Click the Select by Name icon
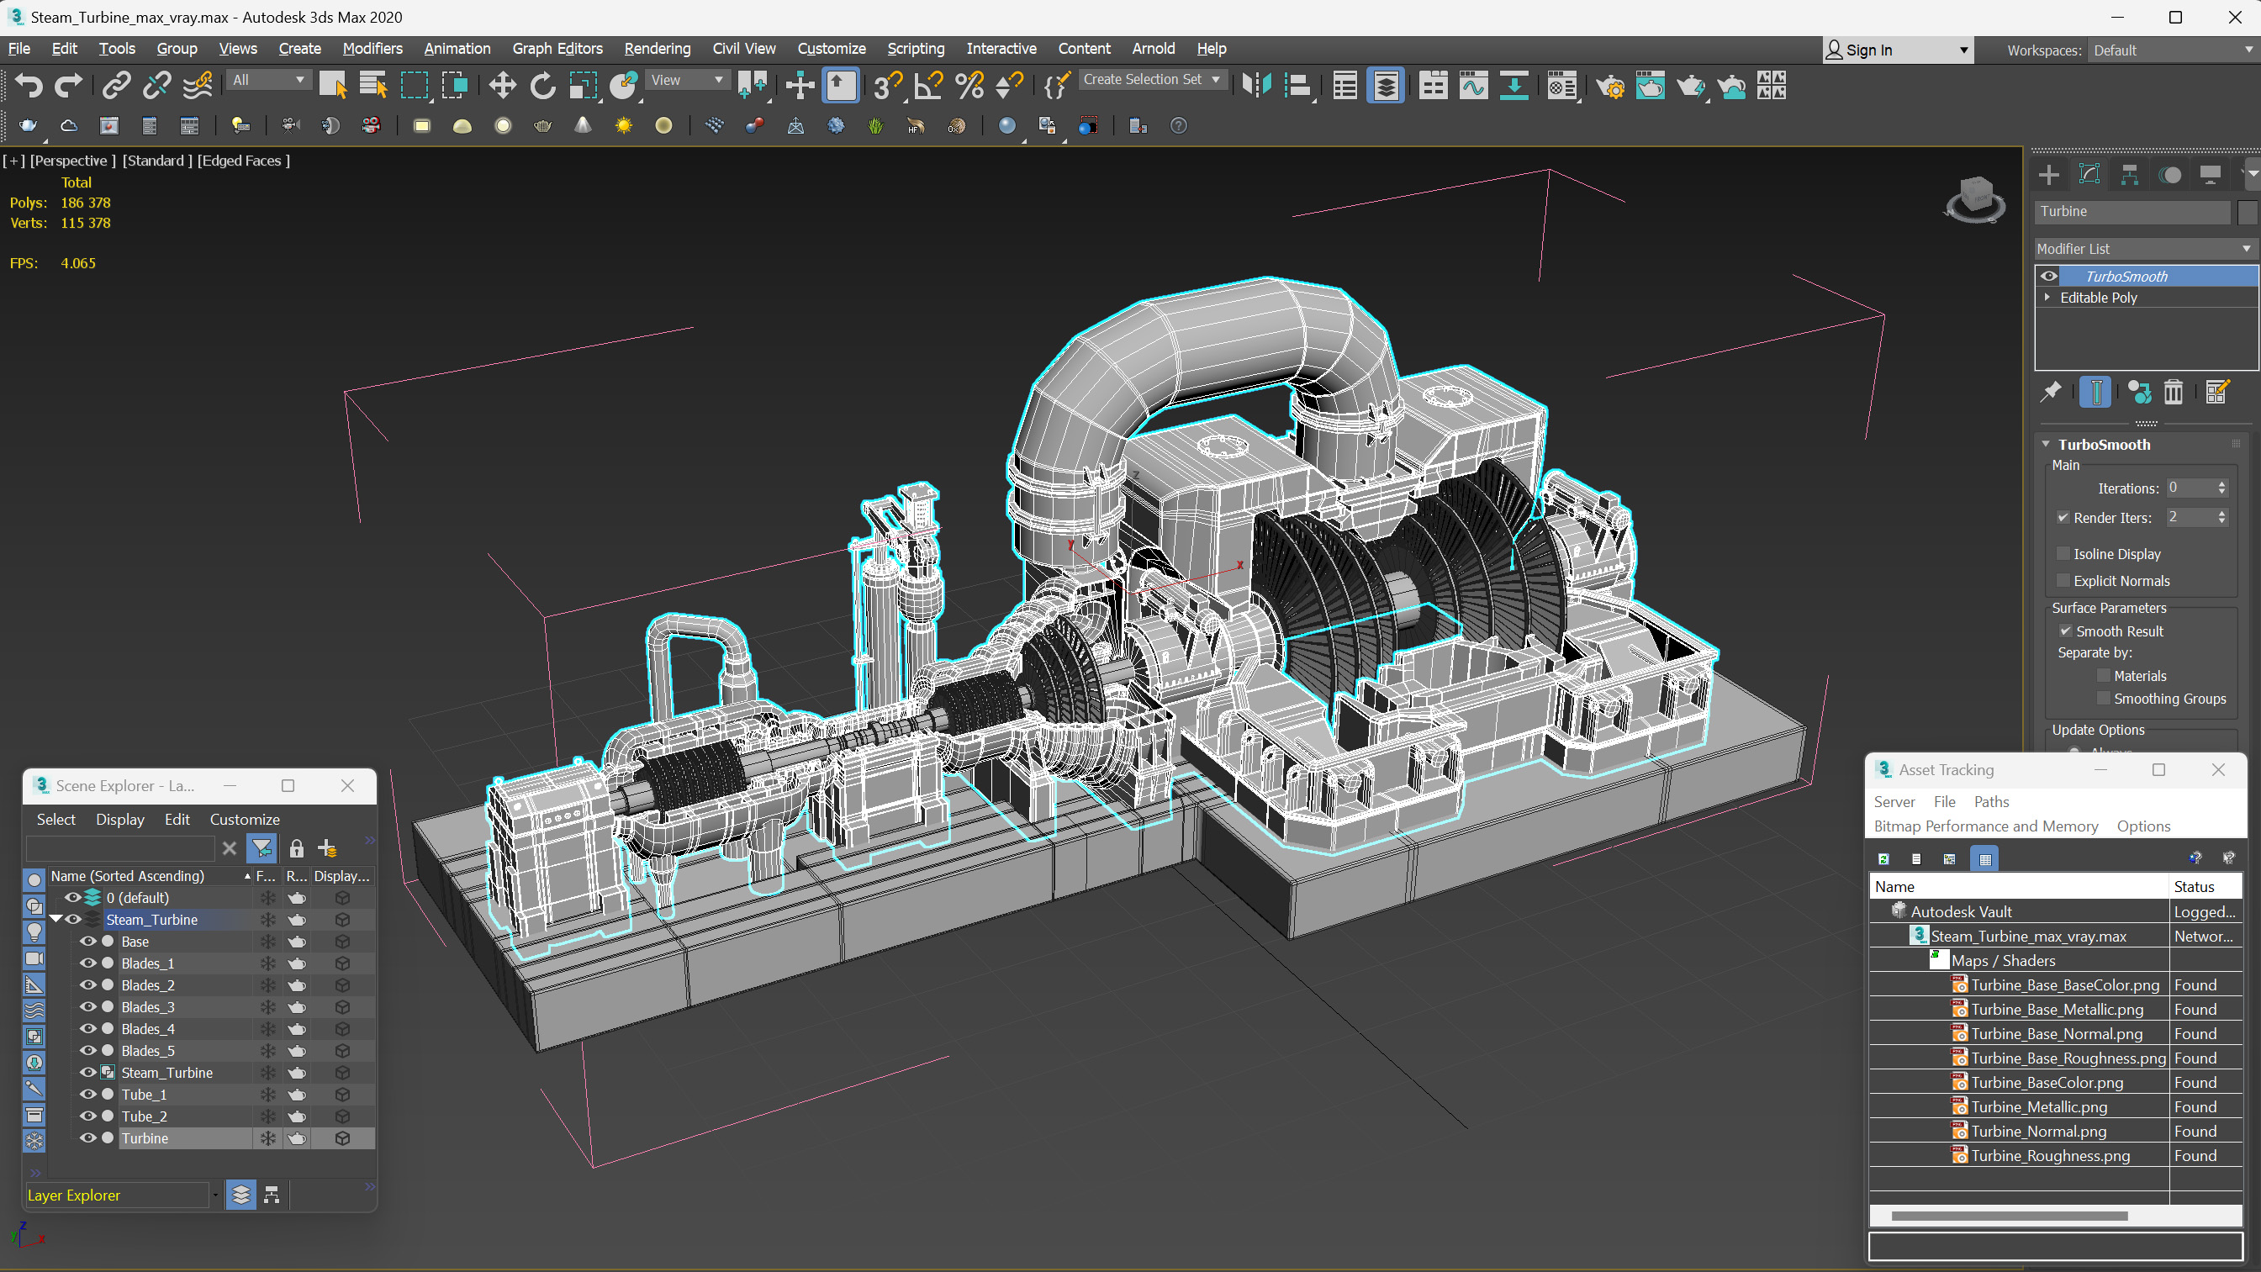The height and width of the screenshot is (1272, 2261). tap(373, 86)
